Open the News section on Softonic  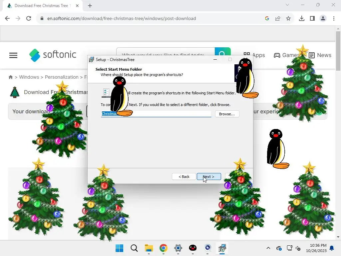coord(320,55)
